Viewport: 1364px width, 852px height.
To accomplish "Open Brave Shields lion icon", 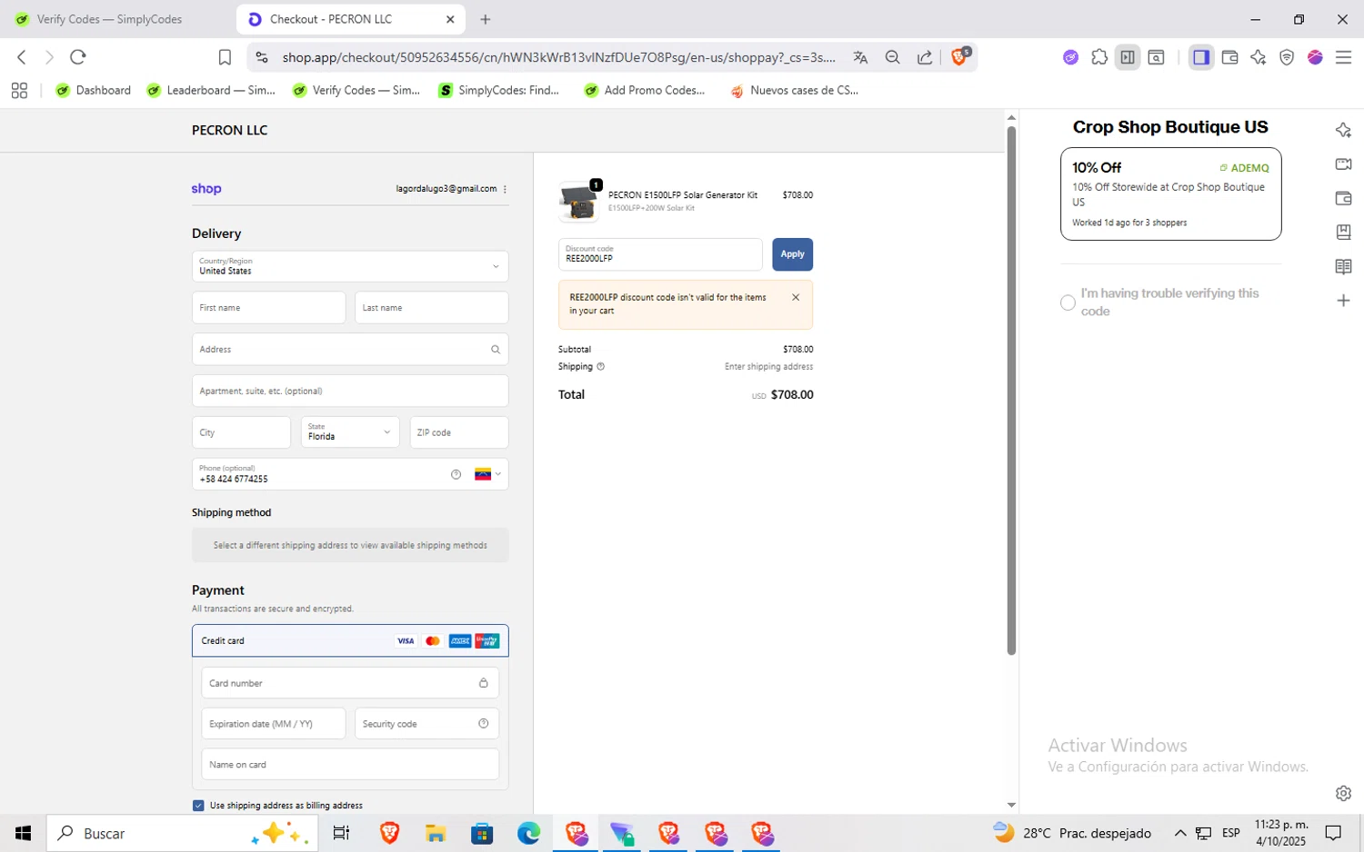I will pos(959,56).
